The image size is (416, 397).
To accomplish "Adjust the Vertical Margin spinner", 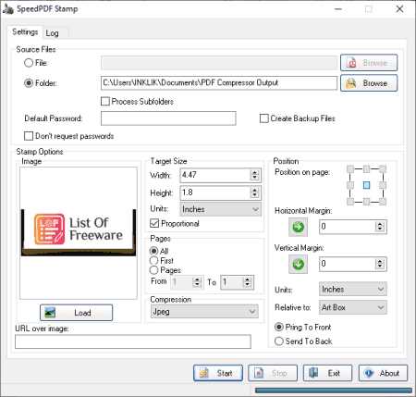I will point(380,264).
